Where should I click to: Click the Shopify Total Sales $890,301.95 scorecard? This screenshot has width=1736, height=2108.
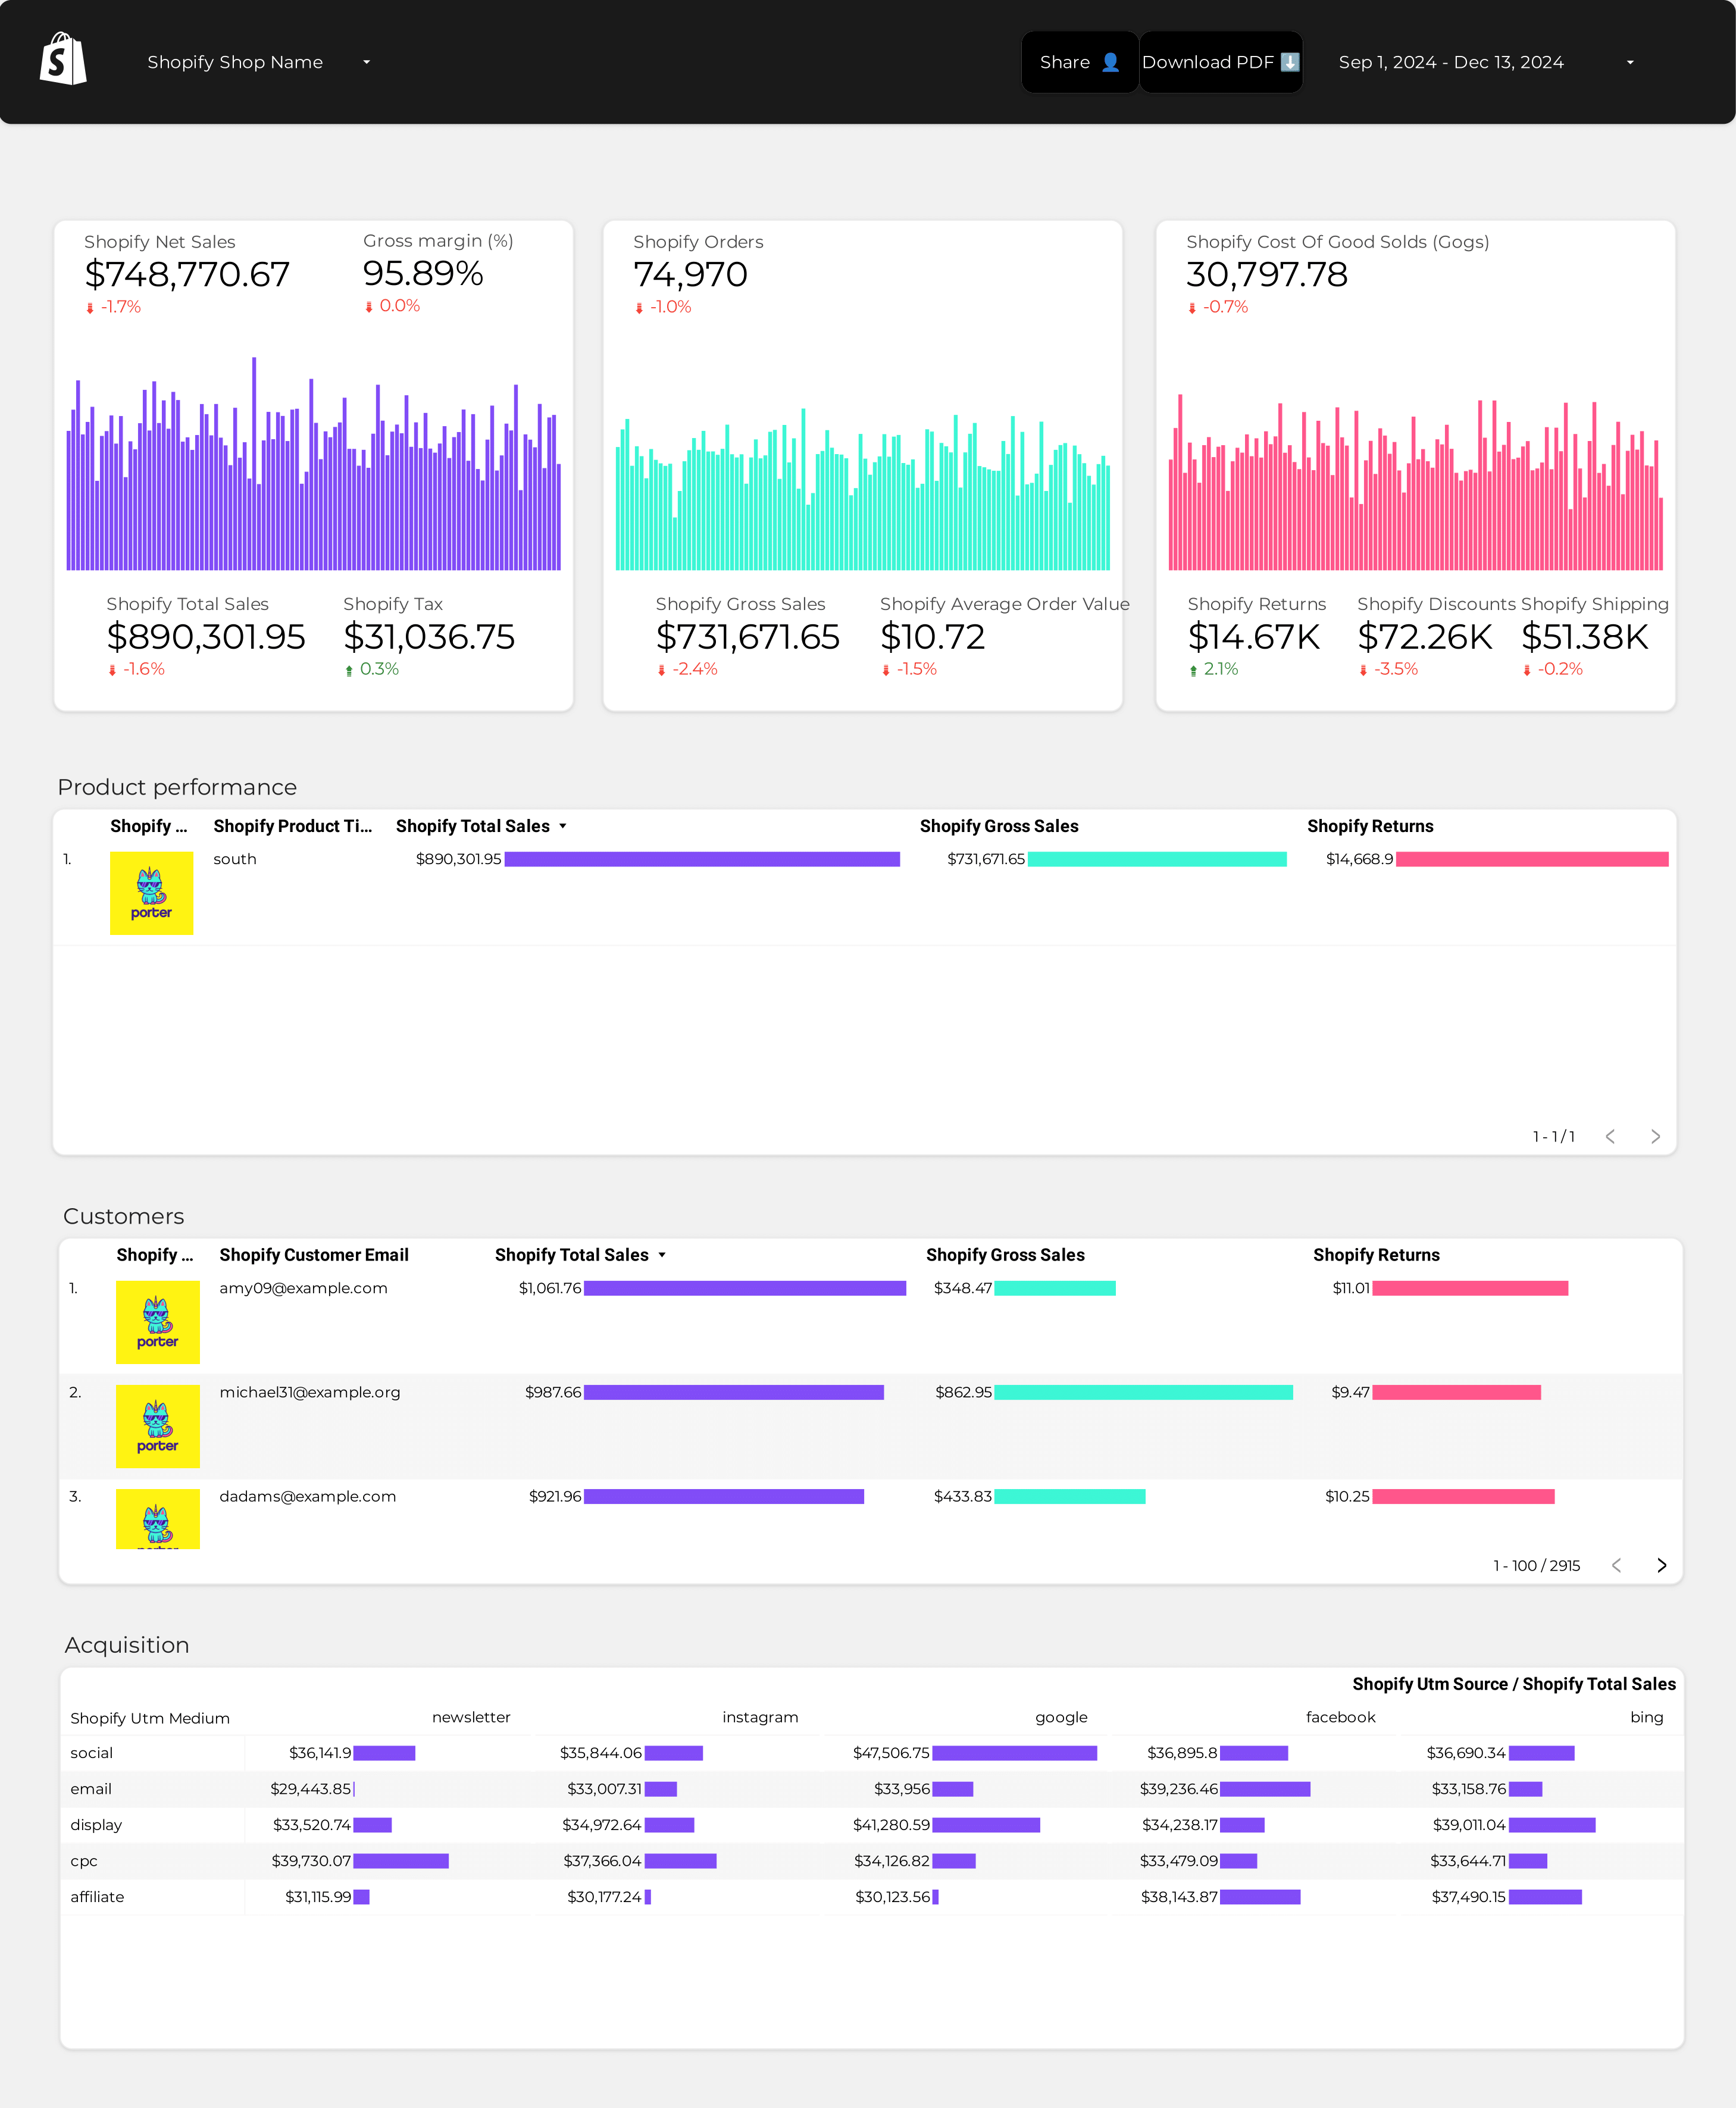(206, 636)
